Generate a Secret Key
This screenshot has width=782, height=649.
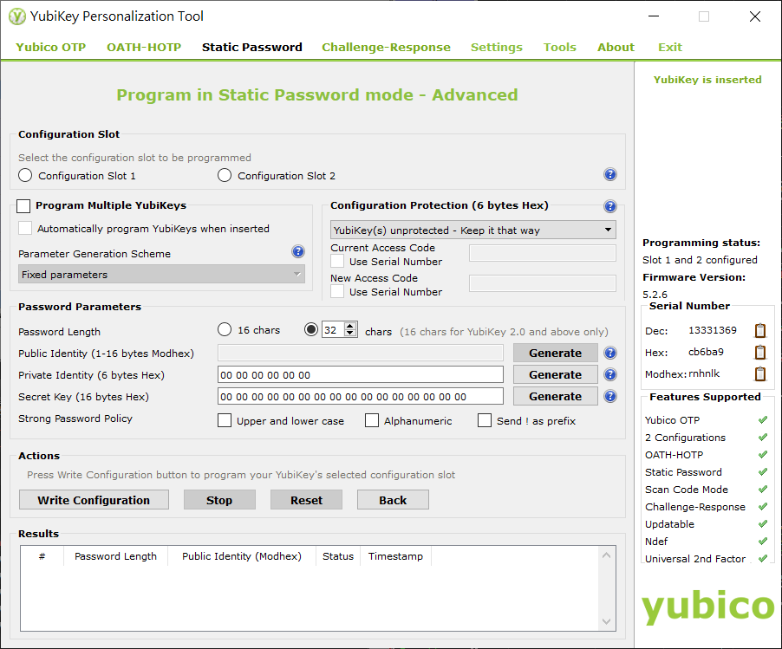[x=555, y=396]
